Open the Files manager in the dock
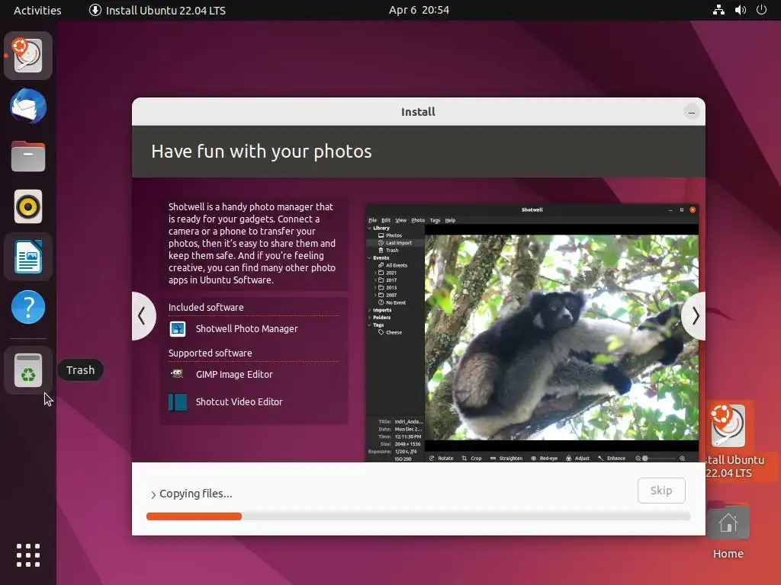The width and height of the screenshot is (781, 585). coord(28,156)
